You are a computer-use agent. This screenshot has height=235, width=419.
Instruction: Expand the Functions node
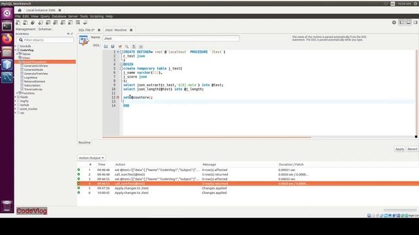18,93
